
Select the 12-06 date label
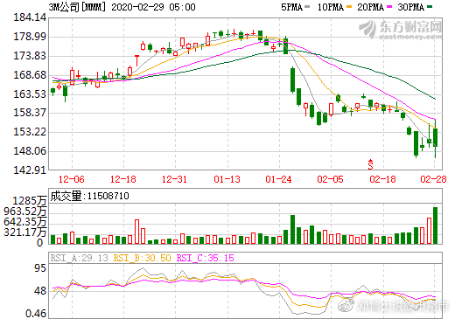tap(72, 179)
